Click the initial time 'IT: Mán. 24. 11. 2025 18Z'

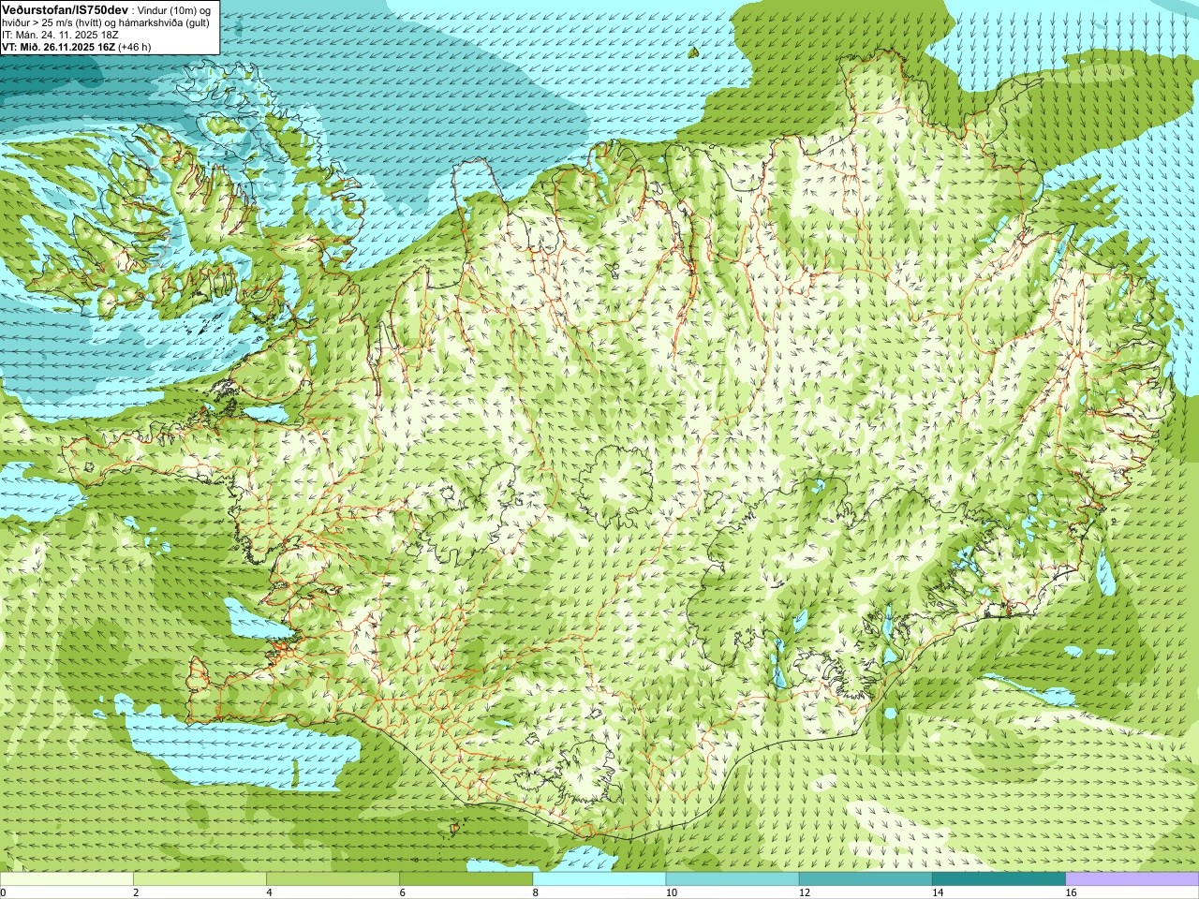pyautogui.click(x=60, y=35)
